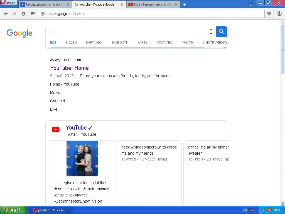The height and width of the screenshot is (214, 285).
Task: Close the Рамблер/новости tab
Action: coord(68,4)
